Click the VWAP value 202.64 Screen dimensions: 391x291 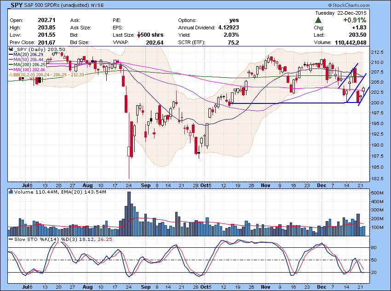[x=155, y=43]
